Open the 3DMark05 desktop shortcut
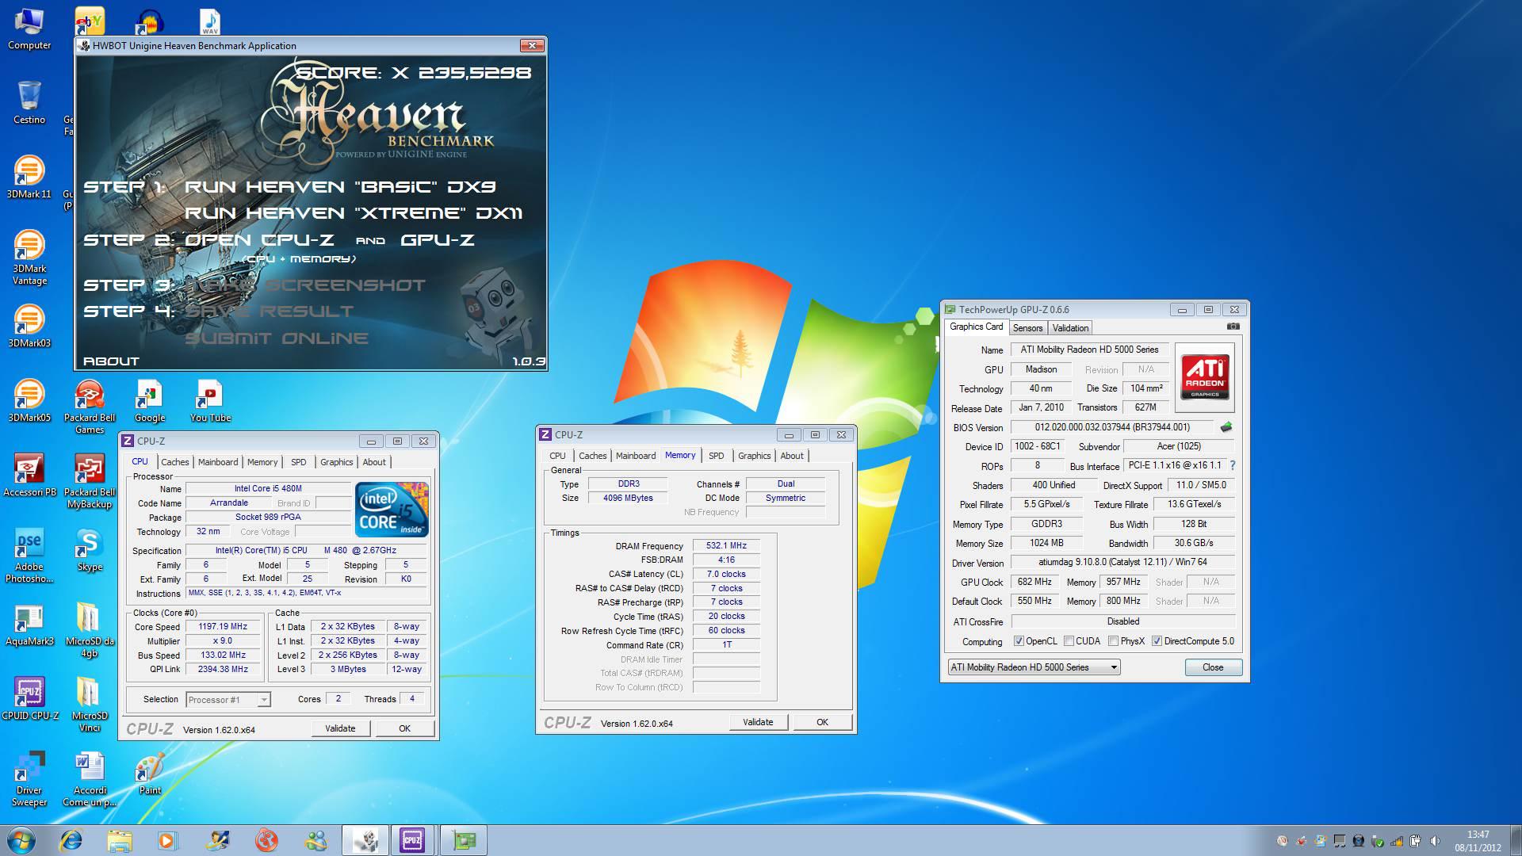The height and width of the screenshot is (856, 1522). pos(29,400)
